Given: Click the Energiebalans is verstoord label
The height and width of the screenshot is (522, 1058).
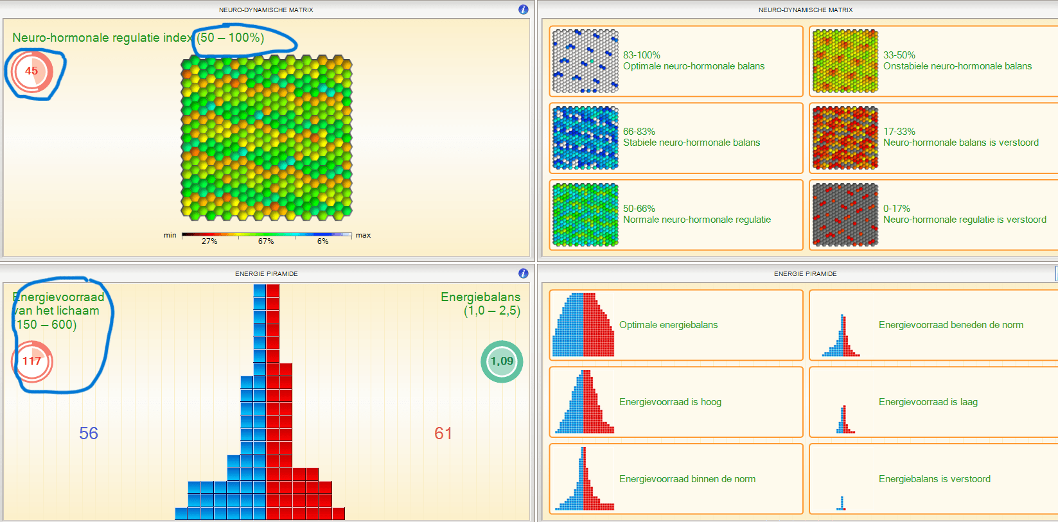Looking at the screenshot, I should tap(935, 479).
